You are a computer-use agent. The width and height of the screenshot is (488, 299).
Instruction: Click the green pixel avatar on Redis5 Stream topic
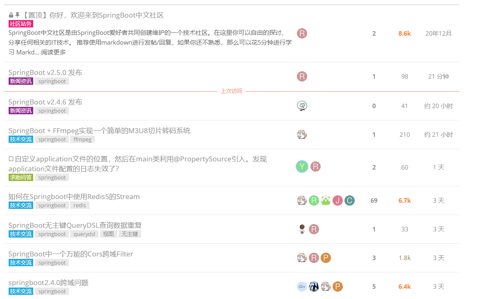(x=326, y=200)
